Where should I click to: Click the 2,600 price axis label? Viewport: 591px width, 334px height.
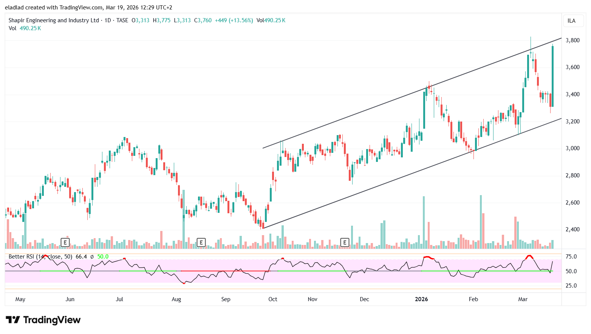point(572,203)
